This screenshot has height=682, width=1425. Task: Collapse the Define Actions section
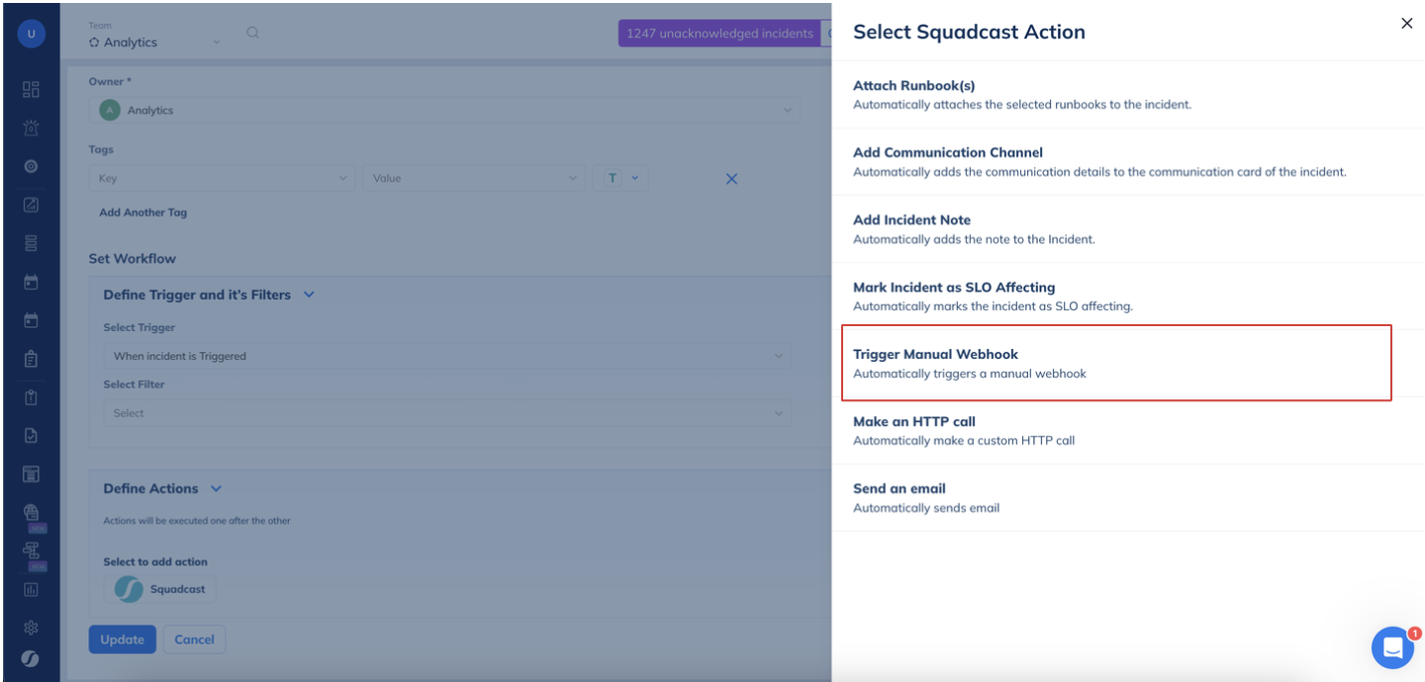click(217, 488)
